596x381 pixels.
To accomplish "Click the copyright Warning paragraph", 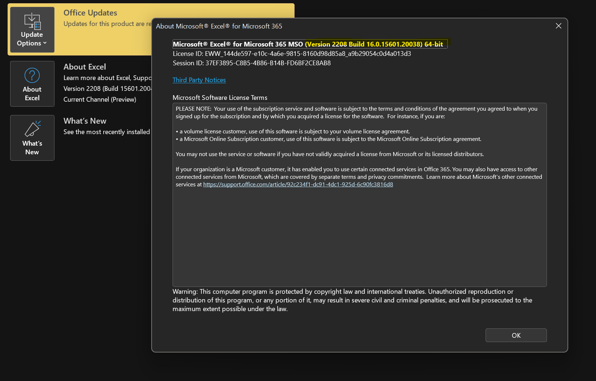I will (x=352, y=300).
